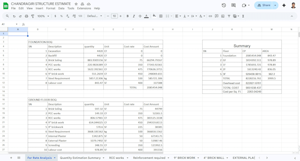Open the File menu
Viewport: 300px width, 161px height.
point(13,8)
